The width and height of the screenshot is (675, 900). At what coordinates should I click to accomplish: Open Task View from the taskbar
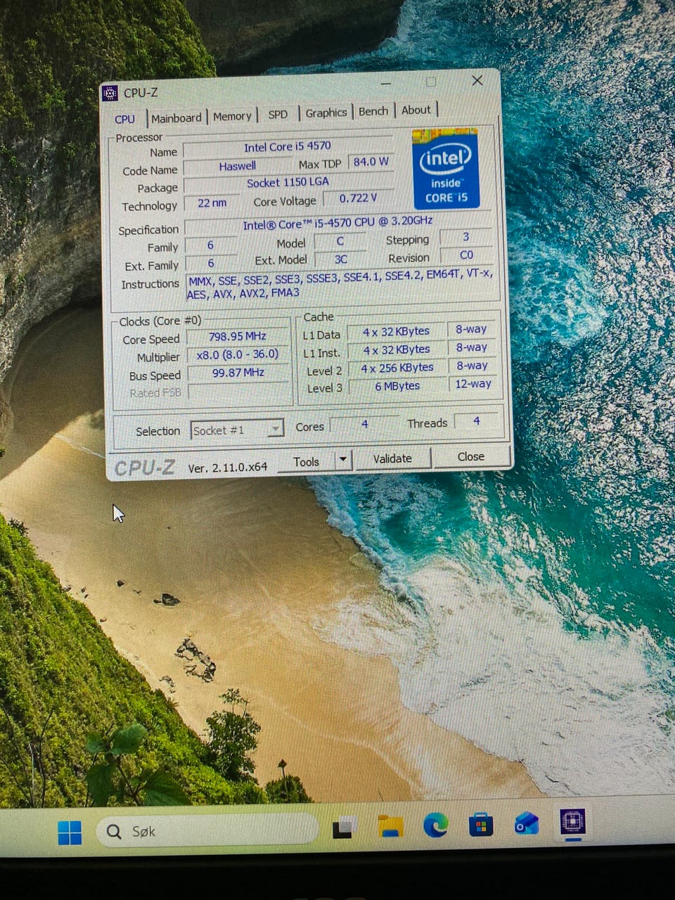(x=345, y=828)
